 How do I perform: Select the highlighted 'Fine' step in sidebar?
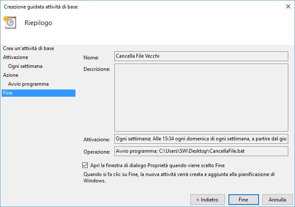[38, 93]
